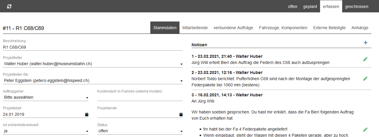This screenshot has width=379, height=137.
Task: Click the text 'An Jürg Willi'
Action: [x=203, y=101]
